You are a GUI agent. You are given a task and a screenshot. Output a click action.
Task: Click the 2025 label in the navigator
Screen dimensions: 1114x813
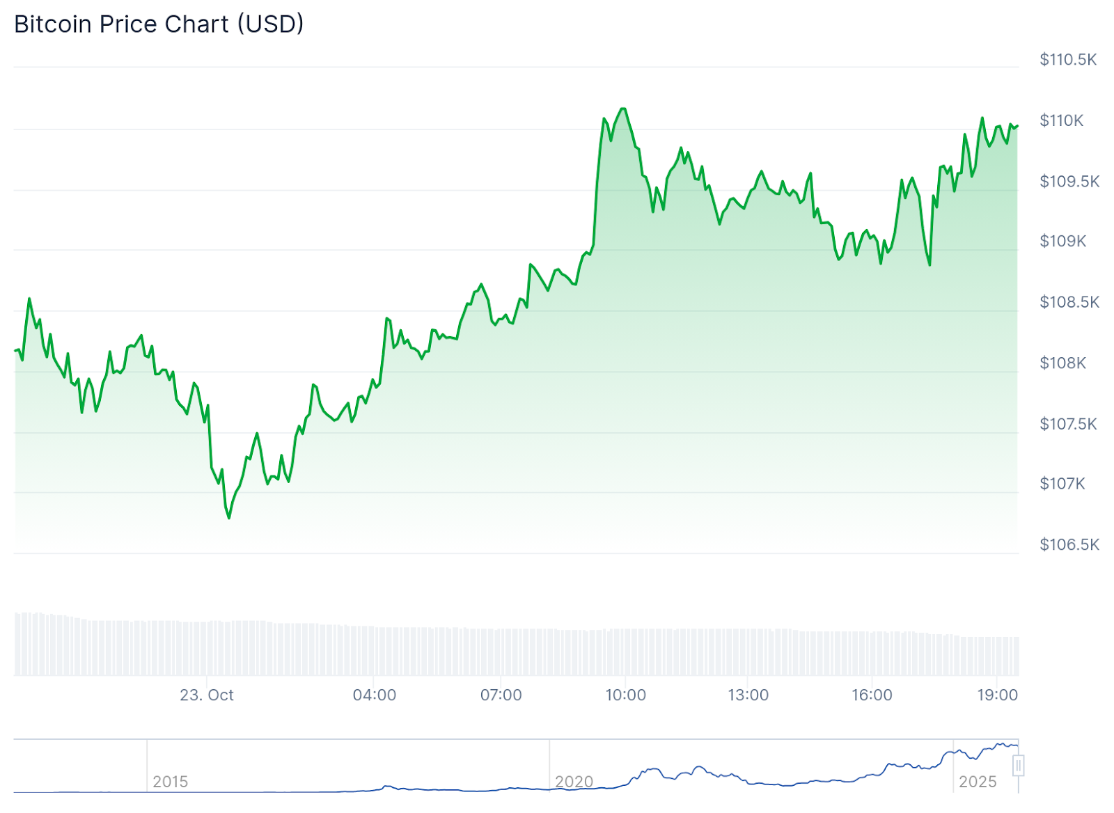point(978,782)
